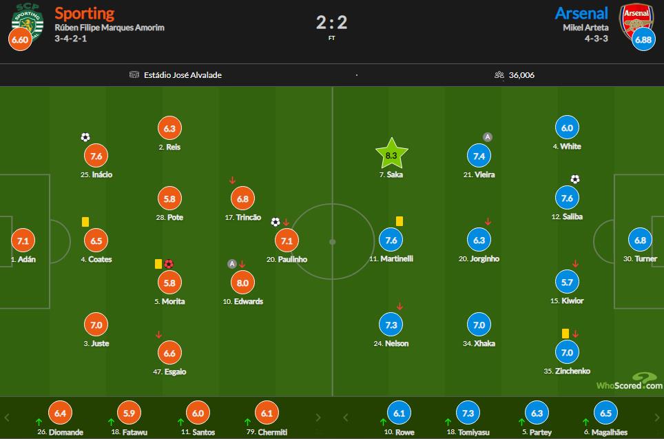Click the assist icon above Vieira
This screenshot has width=664, height=439.
coord(488,137)
